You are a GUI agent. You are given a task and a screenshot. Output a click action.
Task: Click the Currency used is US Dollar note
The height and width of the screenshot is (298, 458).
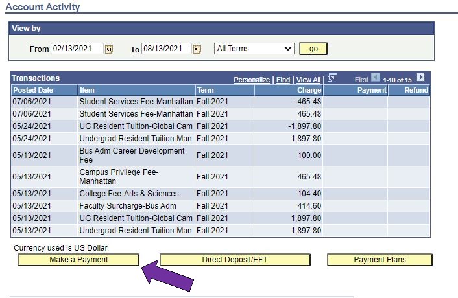click(x=61, y=248)
